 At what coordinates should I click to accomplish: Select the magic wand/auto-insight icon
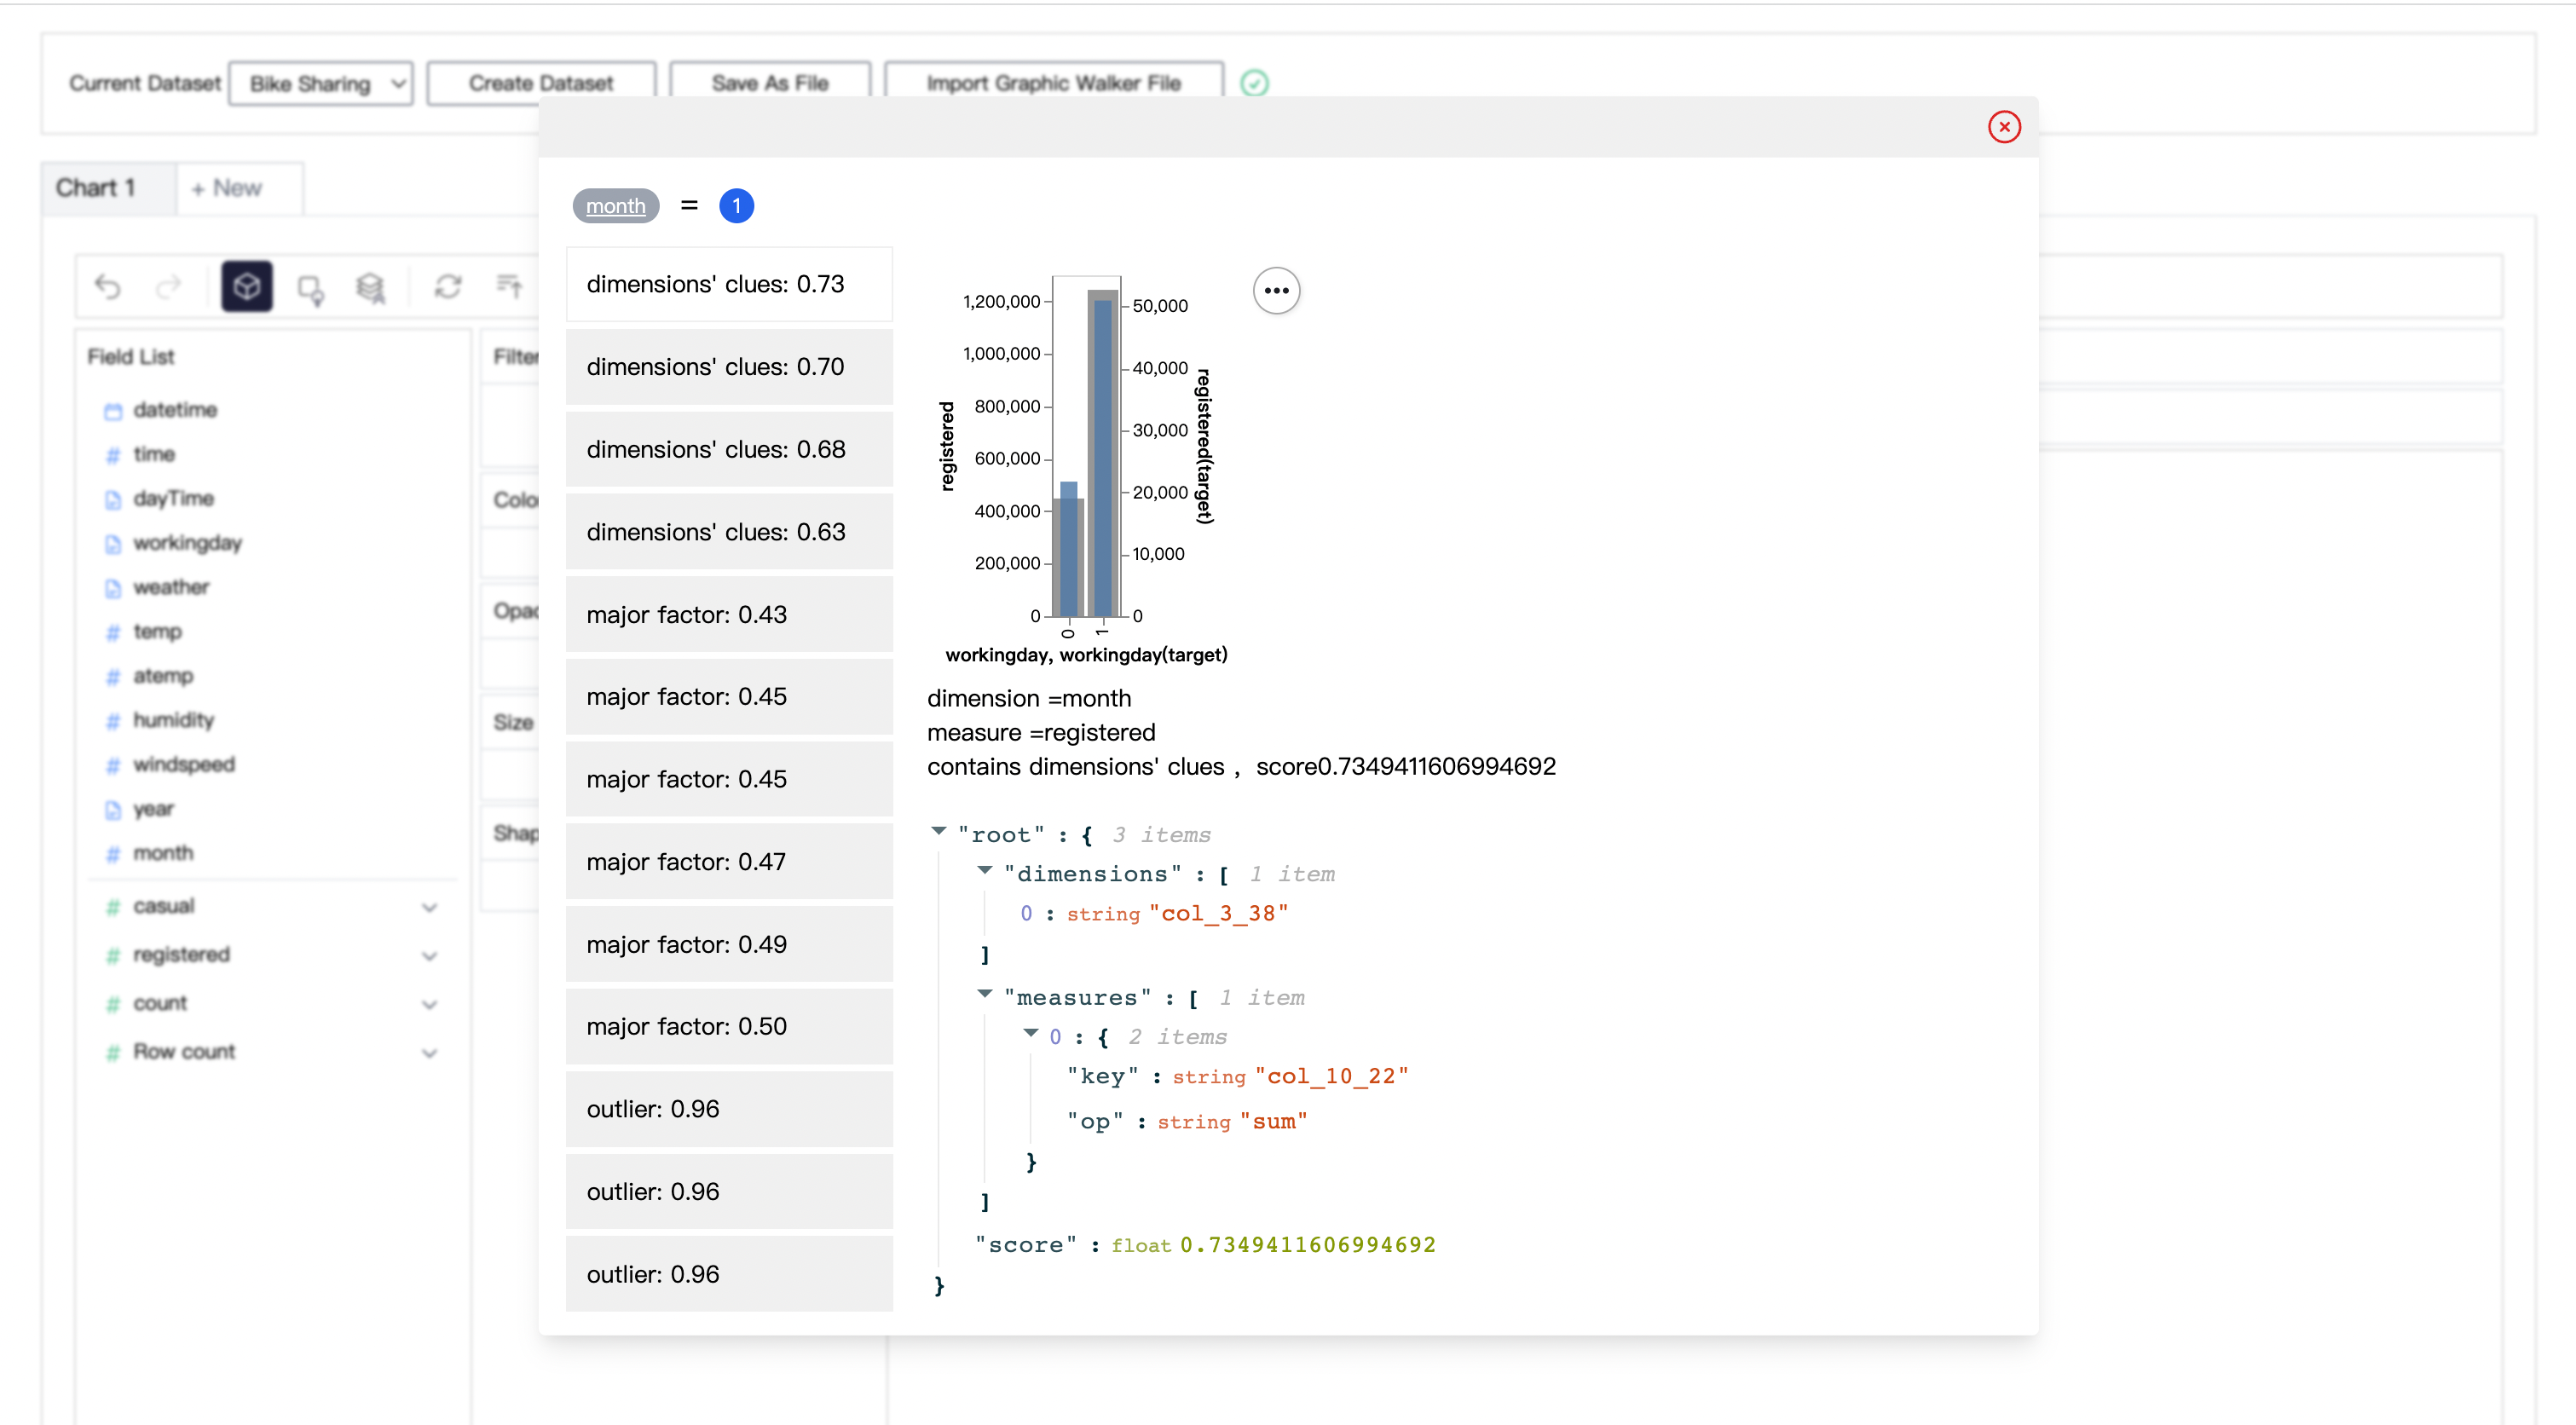coord(312,285)
